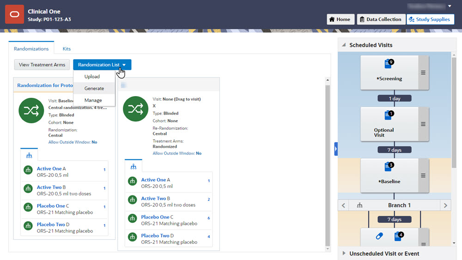Screen dimensions: 462x260
Task: Click the forms icon on Screening visit
Action: pos(389,64)
